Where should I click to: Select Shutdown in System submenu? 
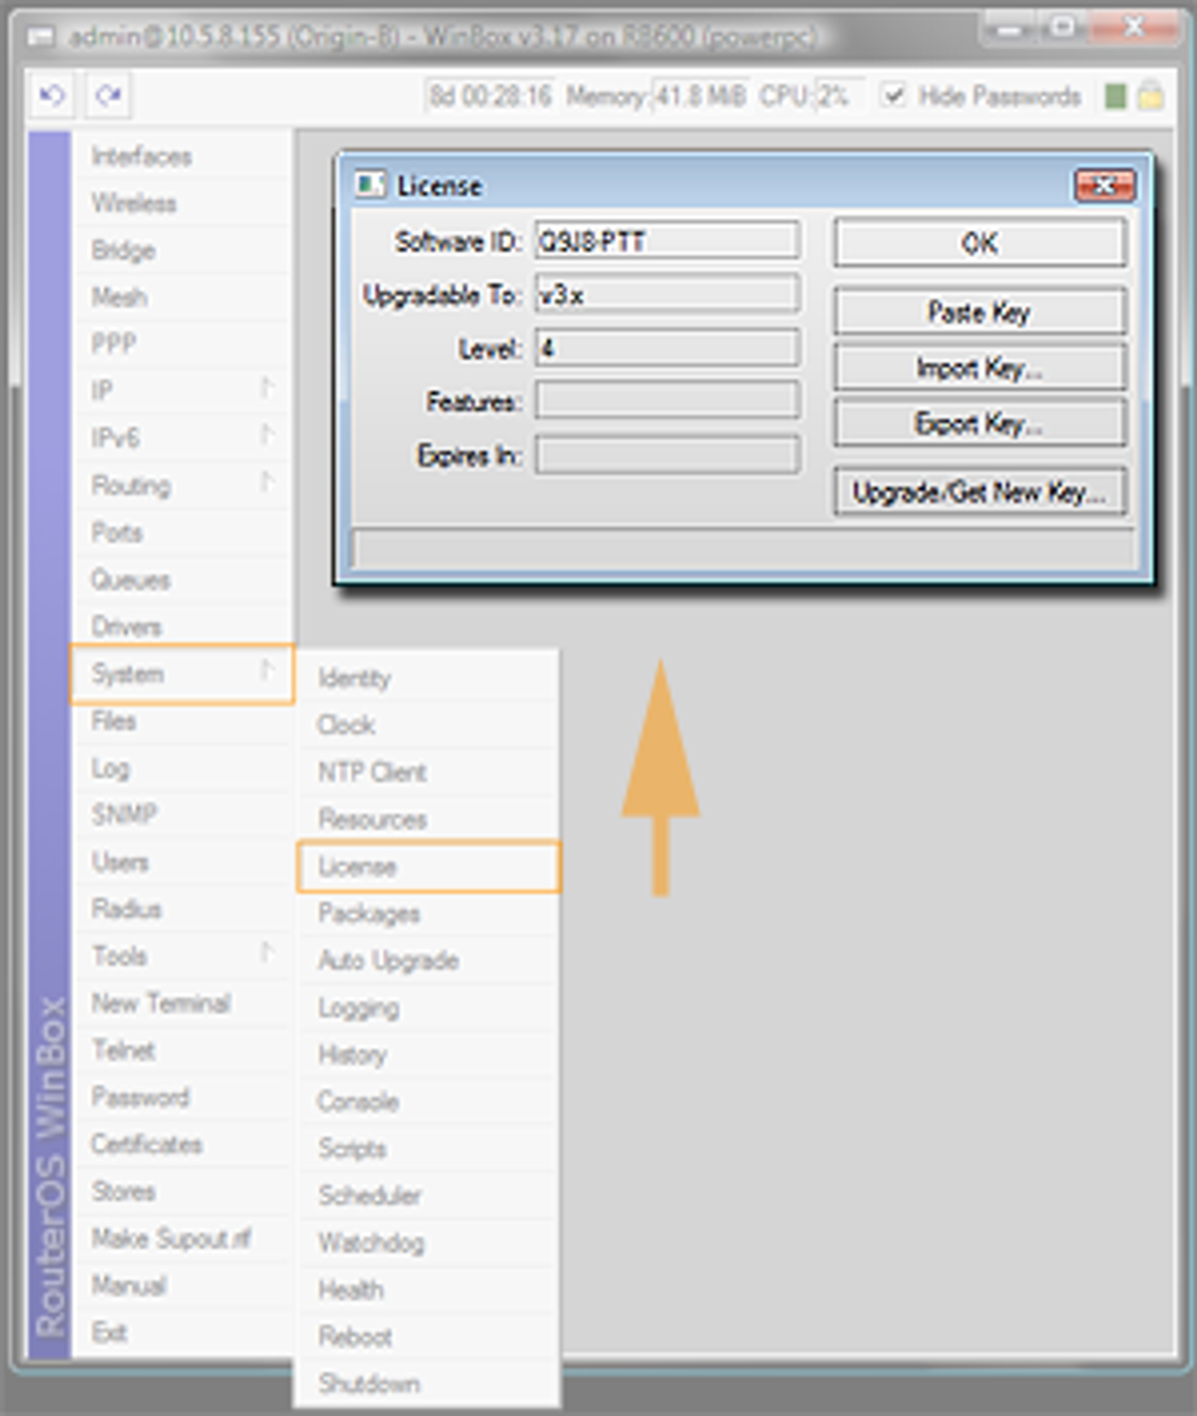tap(429, 1384)
